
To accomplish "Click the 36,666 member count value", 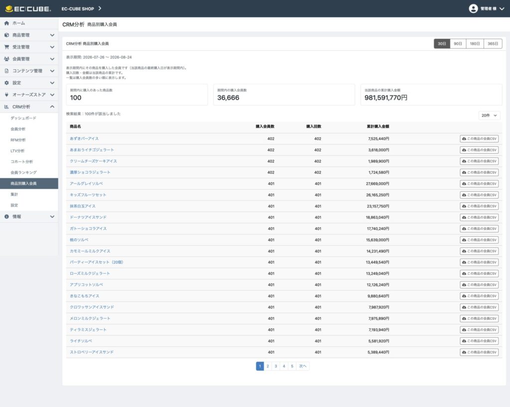I will [x=228, y=98].
